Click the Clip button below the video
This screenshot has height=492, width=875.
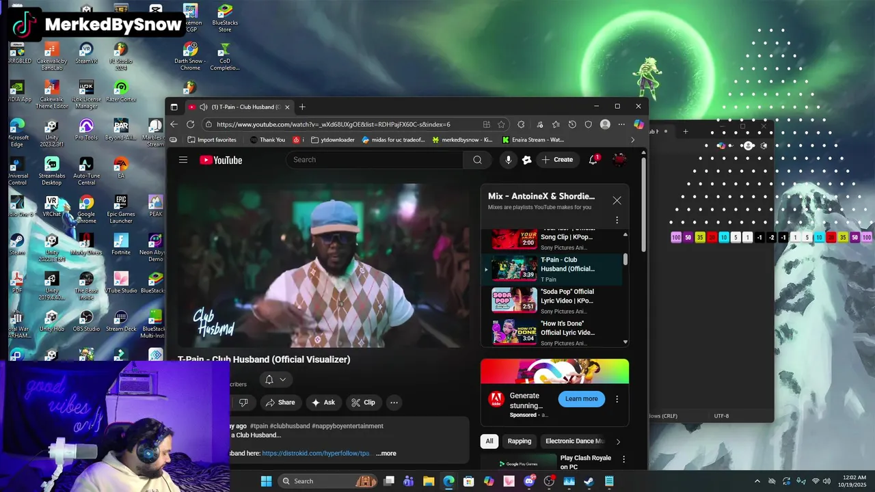click(x=363, y=402)
